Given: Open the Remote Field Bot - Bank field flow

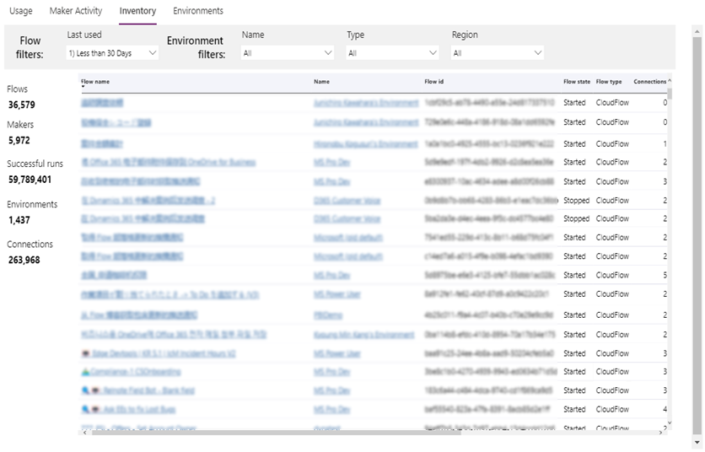Looking at the screenshot, I should [138, 390].
